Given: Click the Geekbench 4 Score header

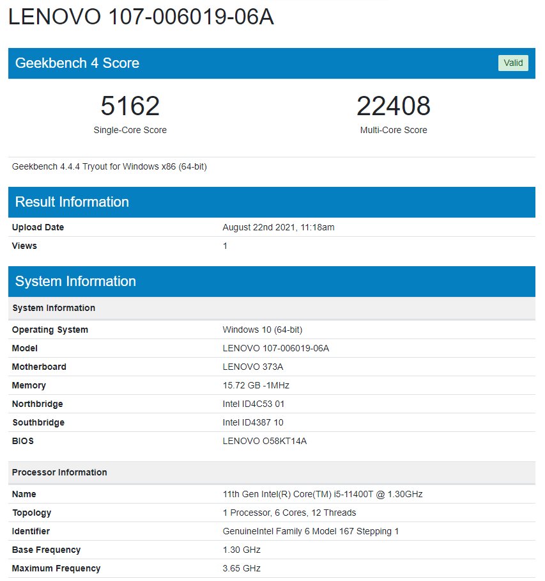Looking at the screenshot, I should pyautogui.click(x=272, y=63).
